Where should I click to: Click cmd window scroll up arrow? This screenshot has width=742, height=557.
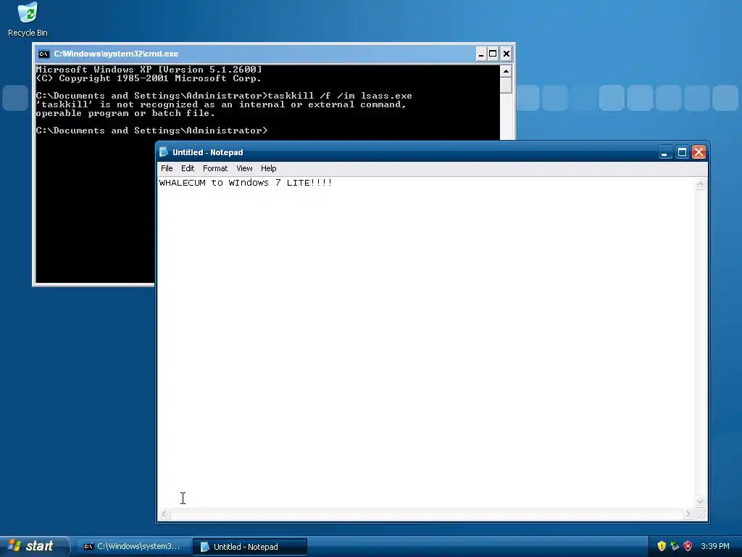(506, 72)
